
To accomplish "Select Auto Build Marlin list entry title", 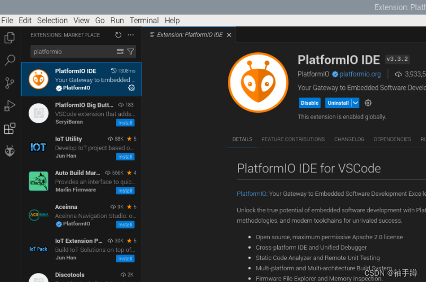I will 78,173.
